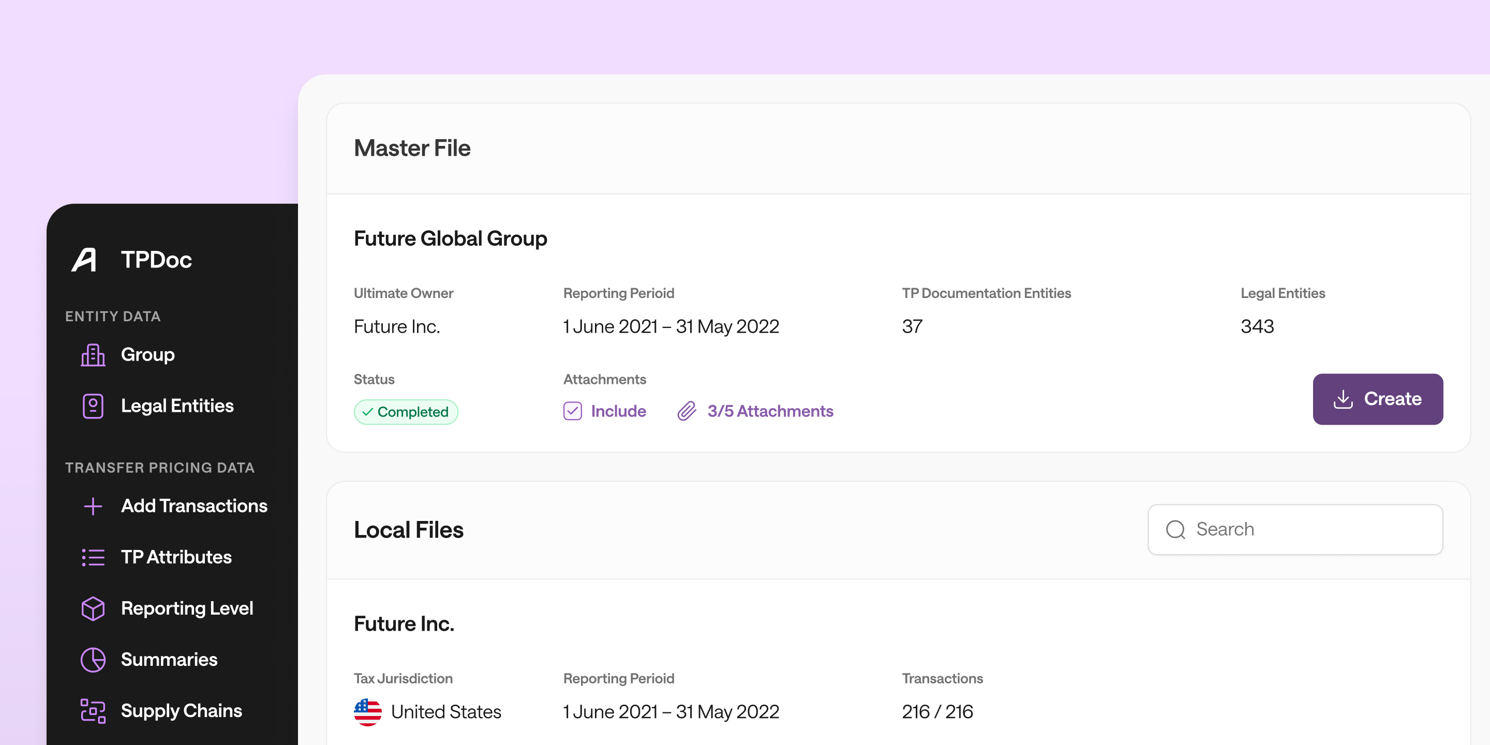Click the Summaries pie chart icon
1490x745 pixels.
93,660
